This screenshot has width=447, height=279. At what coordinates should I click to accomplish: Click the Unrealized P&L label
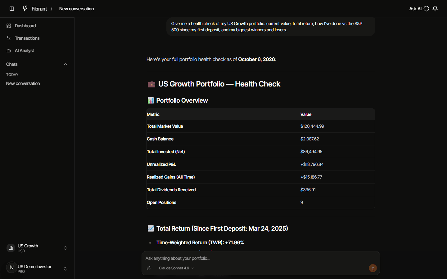(x=161, y=164)
